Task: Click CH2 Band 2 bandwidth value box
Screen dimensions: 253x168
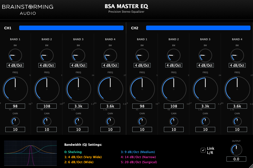Action: tap(174, 65)
